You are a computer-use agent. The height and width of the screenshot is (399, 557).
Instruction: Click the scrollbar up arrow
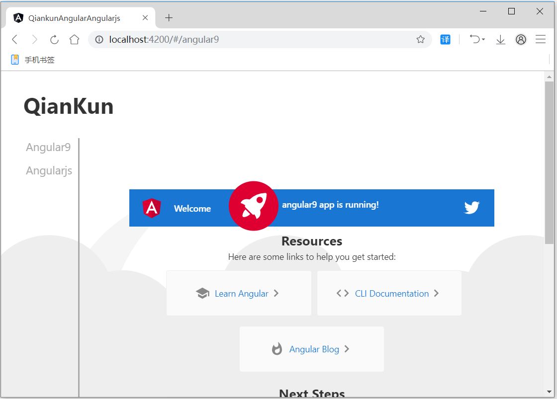[x=549, y=77]
